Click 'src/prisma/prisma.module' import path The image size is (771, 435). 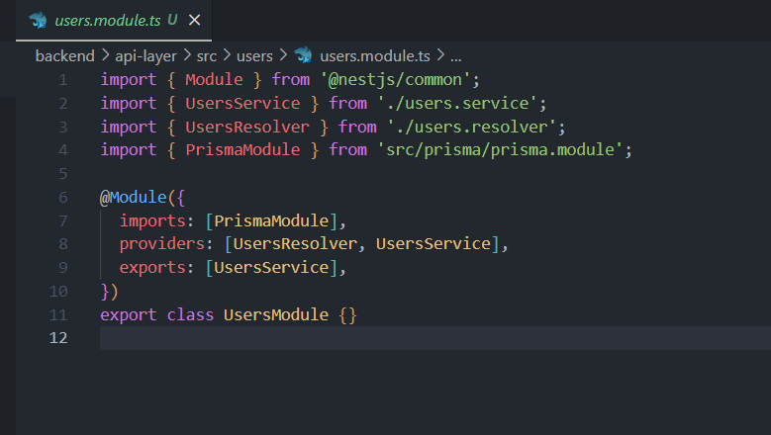tap(501, 149)
